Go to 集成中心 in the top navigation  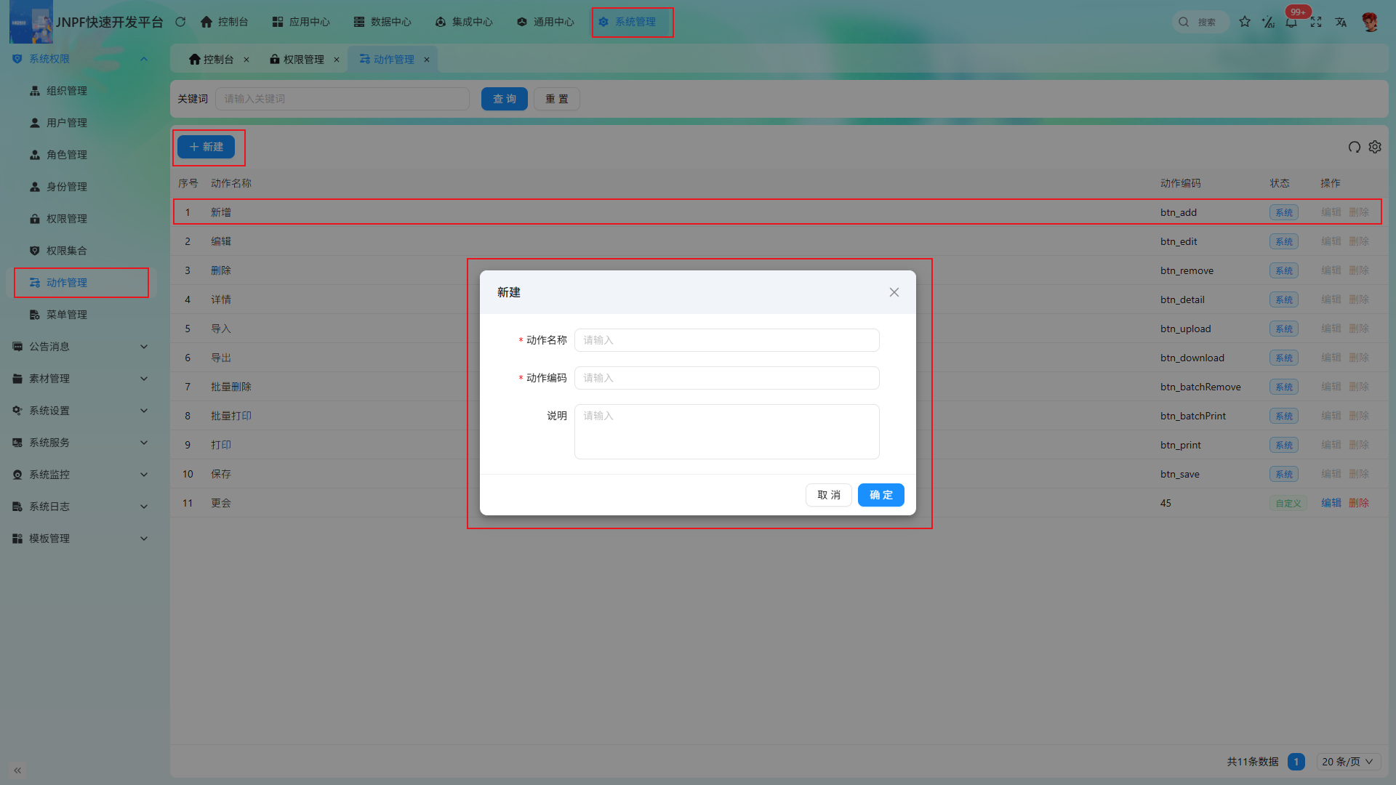coord(464,22)
